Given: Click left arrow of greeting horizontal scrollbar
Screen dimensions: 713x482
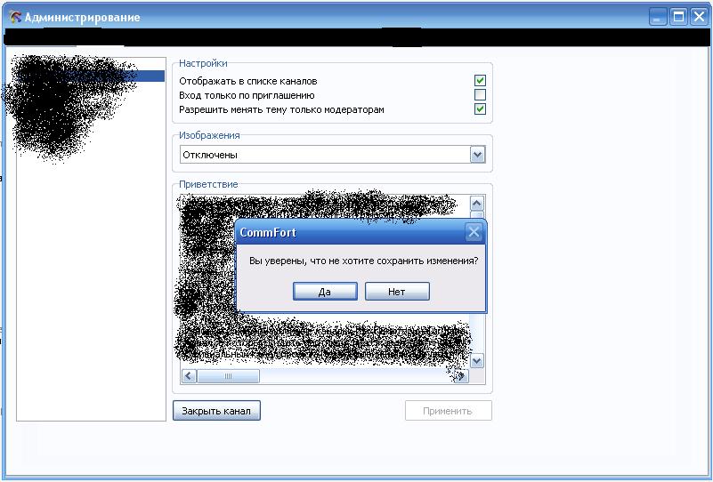Looking at the screenshot, I should tap(189, 376).
